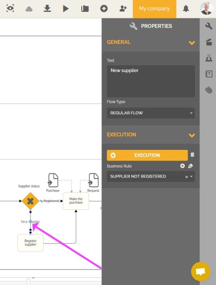Open the My company tab

154,9
